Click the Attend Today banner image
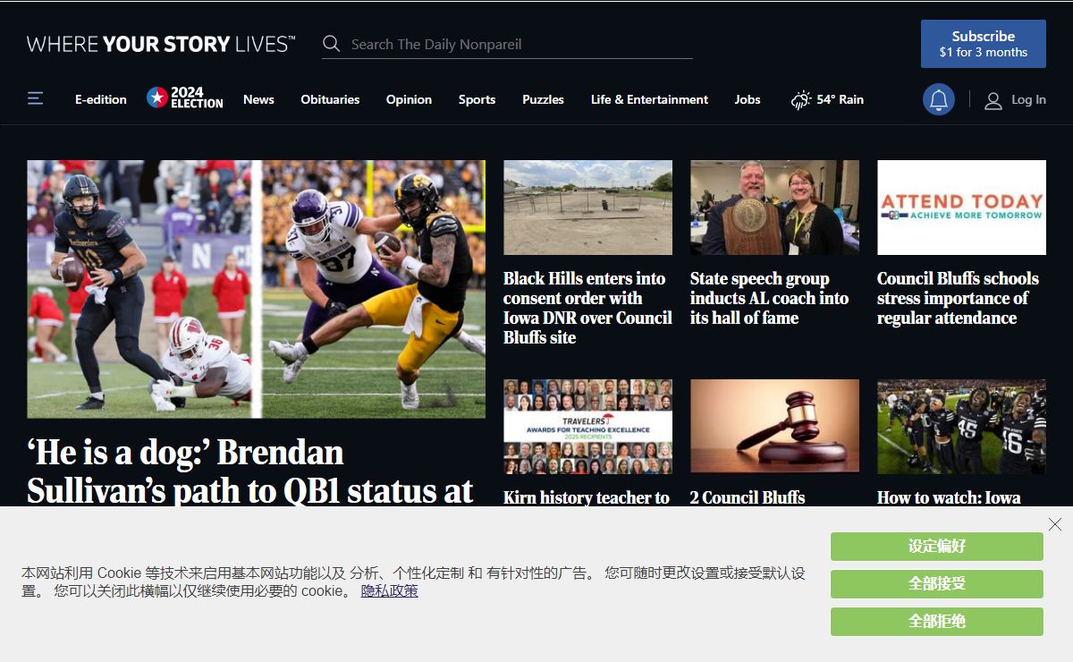This screenshot has height=662, width=1073. [961, 208]
